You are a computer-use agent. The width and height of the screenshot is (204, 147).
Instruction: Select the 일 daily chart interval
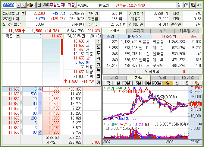pyautogui.click(x=167, y=83)
